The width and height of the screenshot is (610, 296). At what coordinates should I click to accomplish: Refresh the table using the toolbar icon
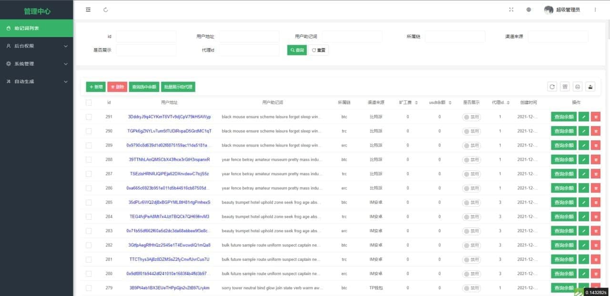tap(552, 87)
